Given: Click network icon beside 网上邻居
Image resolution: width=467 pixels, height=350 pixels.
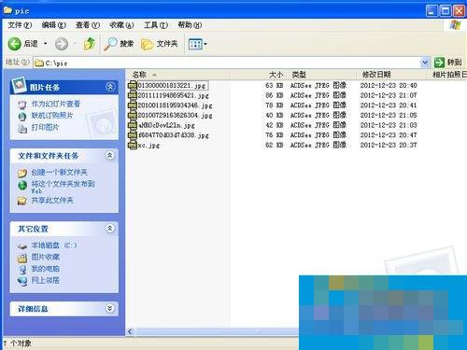Looking at the screenshot, I should point(22,281).
